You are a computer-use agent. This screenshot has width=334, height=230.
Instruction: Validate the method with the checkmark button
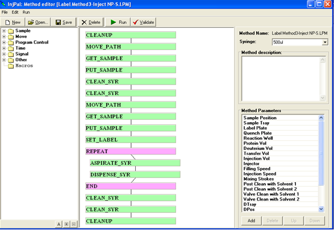[x=143, y=22]
